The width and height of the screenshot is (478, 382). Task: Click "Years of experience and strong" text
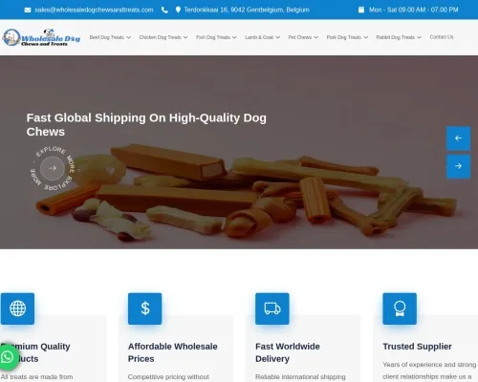tap(429, 364)
